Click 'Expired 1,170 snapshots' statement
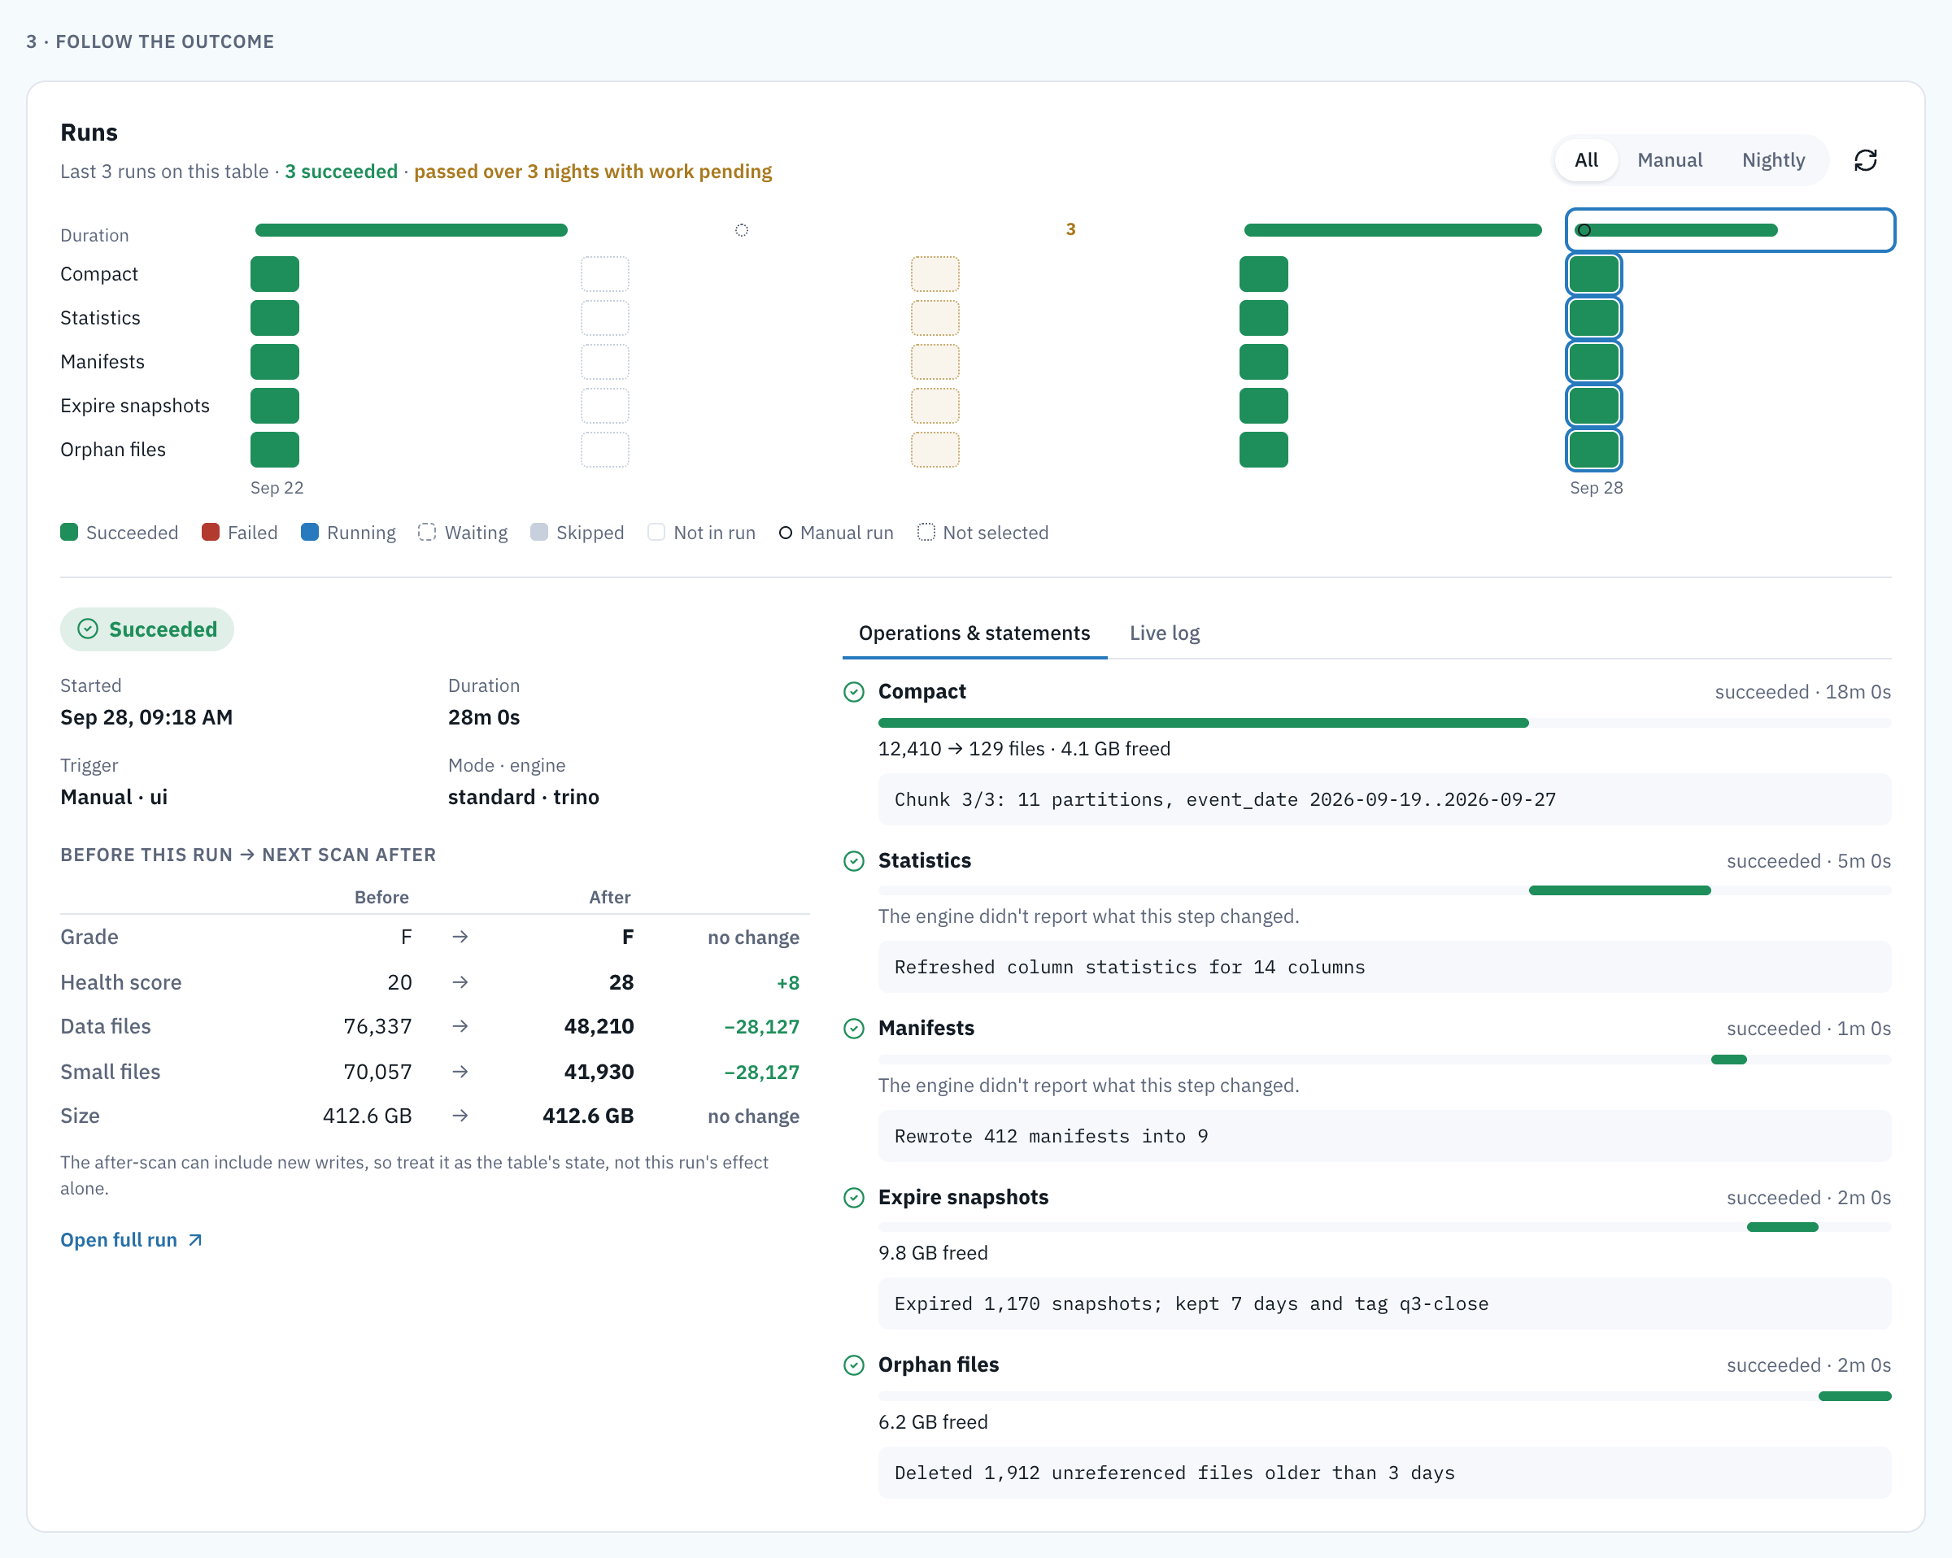1952x1558 pixels. pyautogui.click(x=1383, y=1303)
